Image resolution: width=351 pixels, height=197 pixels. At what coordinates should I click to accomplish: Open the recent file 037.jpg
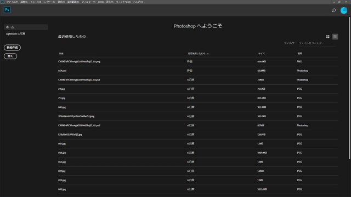coord(62,171)
